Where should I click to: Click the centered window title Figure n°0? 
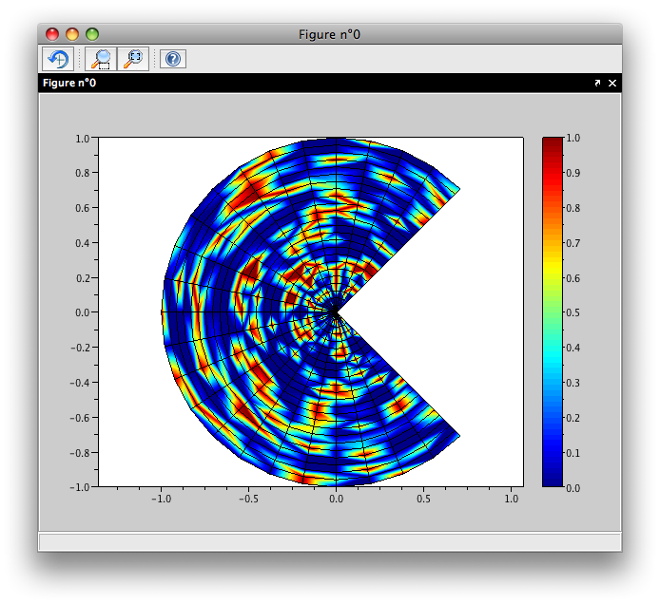coord(329,35)
